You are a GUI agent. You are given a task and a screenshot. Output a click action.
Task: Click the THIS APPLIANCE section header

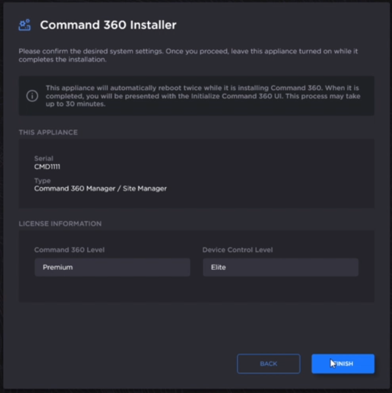point(48,132)
